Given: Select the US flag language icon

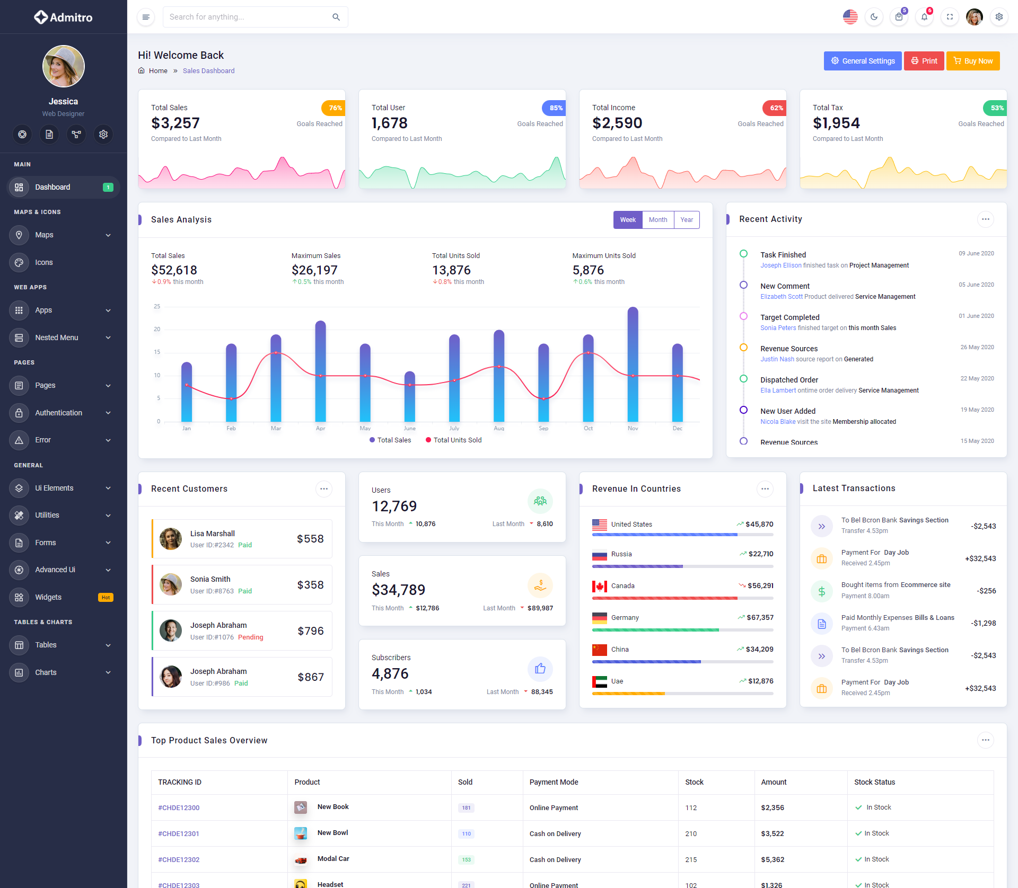Looking at the screenshot, I should 850,17.
